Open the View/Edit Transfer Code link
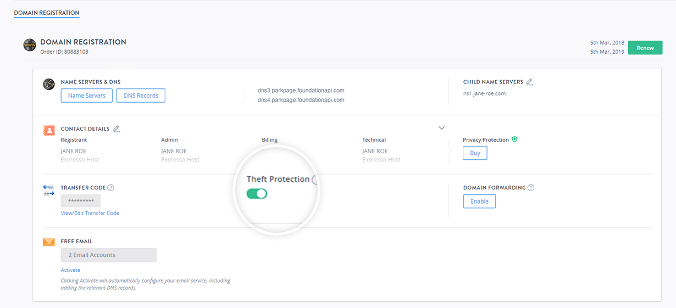 coord(90,213)
